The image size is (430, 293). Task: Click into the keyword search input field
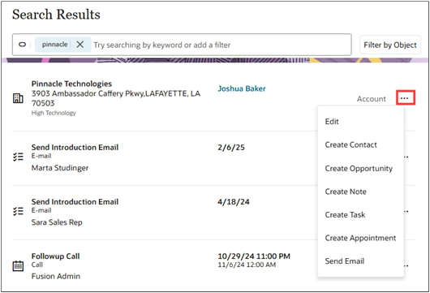tap(221, 45)
